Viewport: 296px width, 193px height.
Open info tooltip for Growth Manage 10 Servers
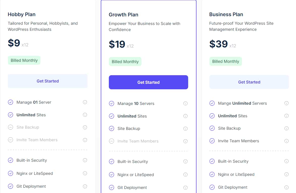[x=185, y=103]
